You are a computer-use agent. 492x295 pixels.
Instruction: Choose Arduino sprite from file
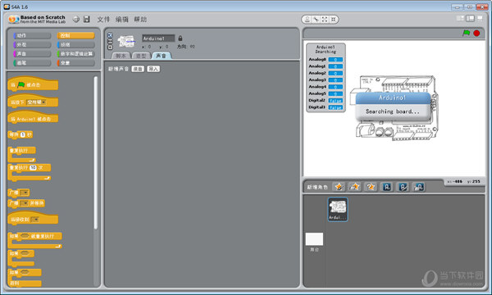(419, 187)
